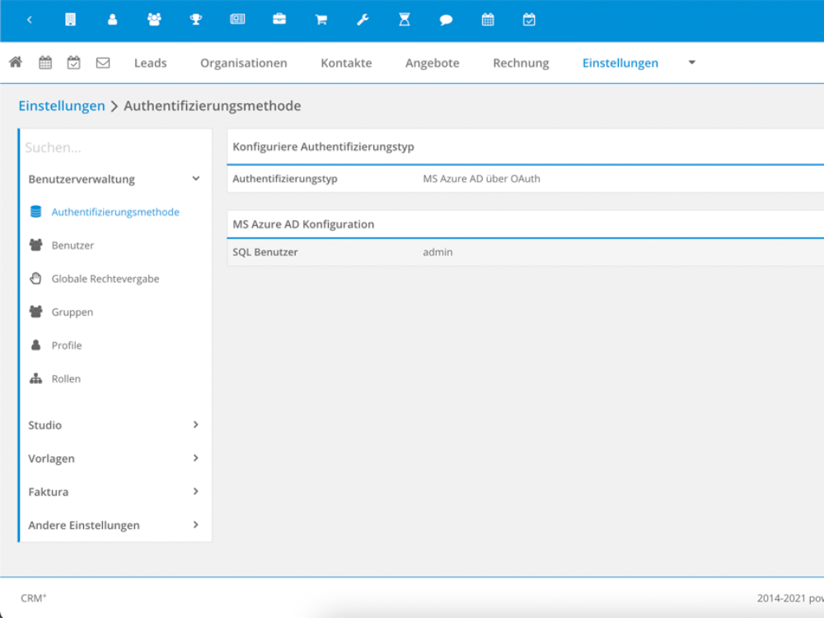Click the hourglass icon in top bar
Screen dimensions: 824x618
pyautogui.click(x=405, y=20)
